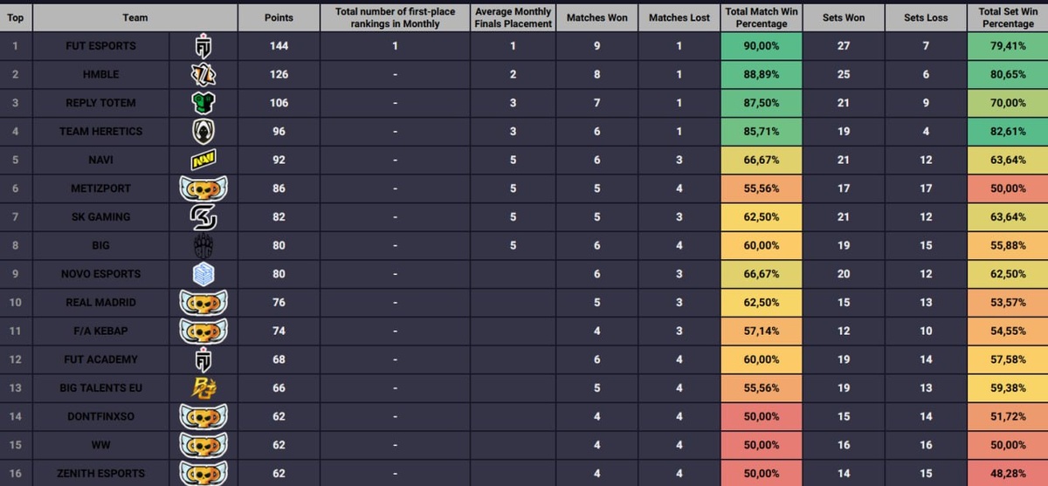Click the NOVO ESPORTS cube logo
This screenshot has width=1048, height=486.
[203, 274]
